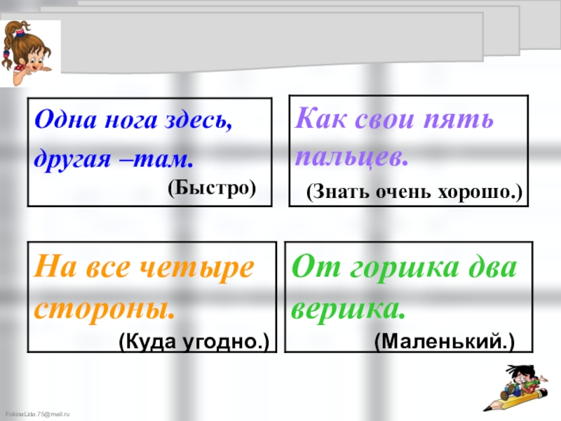The width and height of the screenshot is (561, 421).
Task: Select the orange phrase 'На все четыре стороны.'
Action: 144,288
